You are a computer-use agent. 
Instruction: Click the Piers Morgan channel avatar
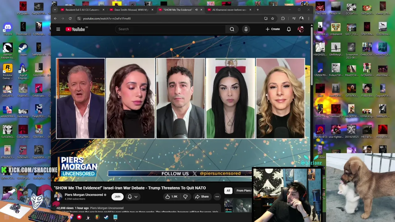pos(58,197)
